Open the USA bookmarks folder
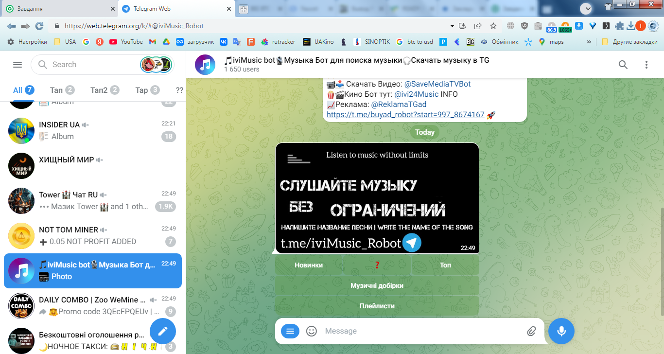 click(65, 42)
